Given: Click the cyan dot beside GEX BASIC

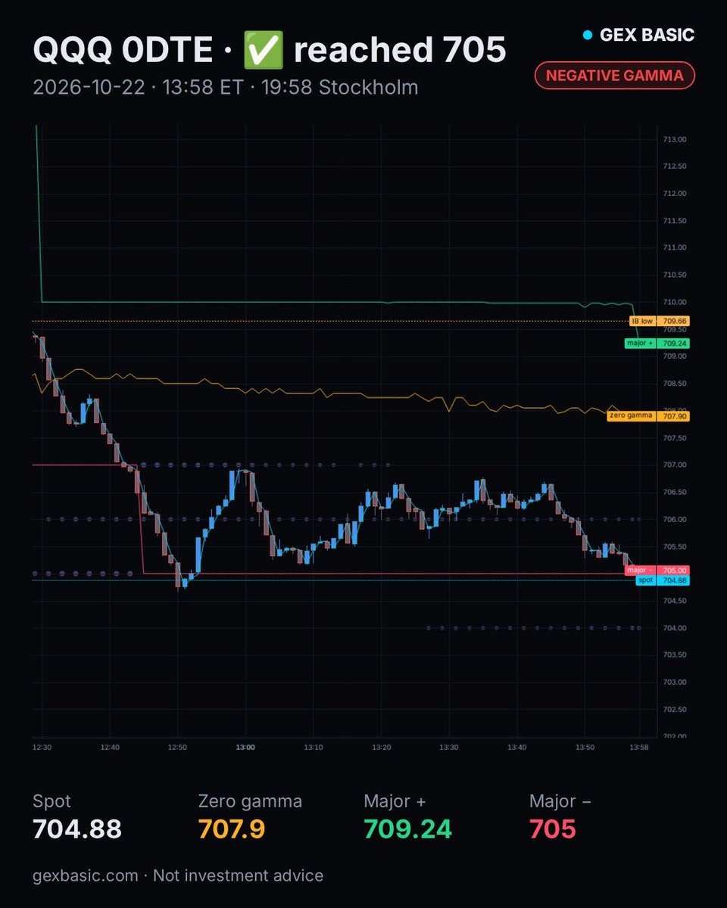Looking at the screenshot, I should pos(587,35).
